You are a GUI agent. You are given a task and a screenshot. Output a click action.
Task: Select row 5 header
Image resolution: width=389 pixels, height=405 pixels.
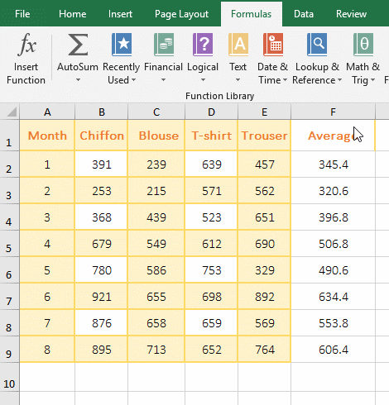(9, 244)
